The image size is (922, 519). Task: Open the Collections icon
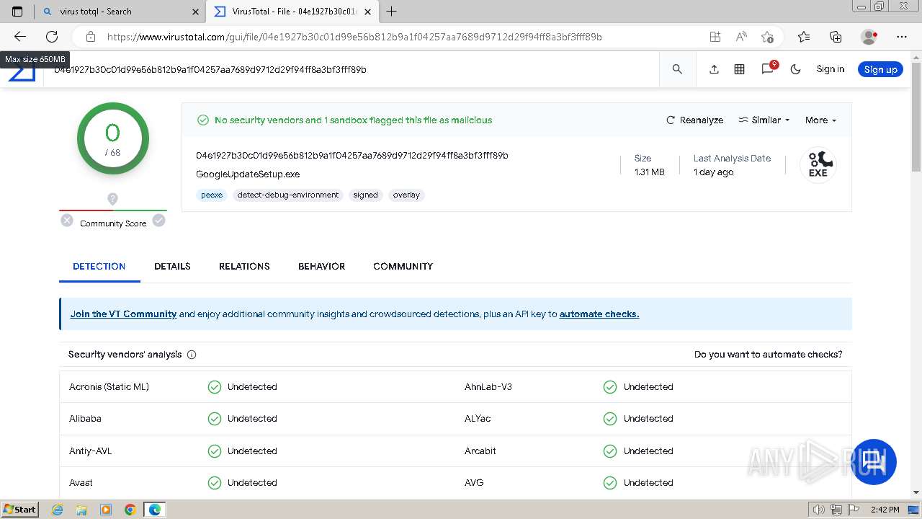[836, 37]
